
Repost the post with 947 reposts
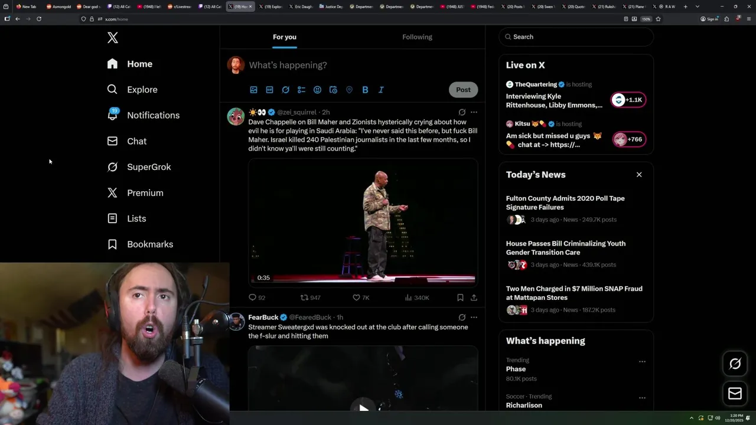tap(310, 297)
